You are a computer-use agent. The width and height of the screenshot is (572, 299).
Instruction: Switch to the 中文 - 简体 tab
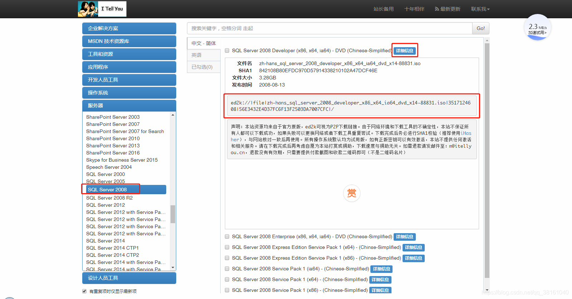pyautogui.click(x=203, y=43)
